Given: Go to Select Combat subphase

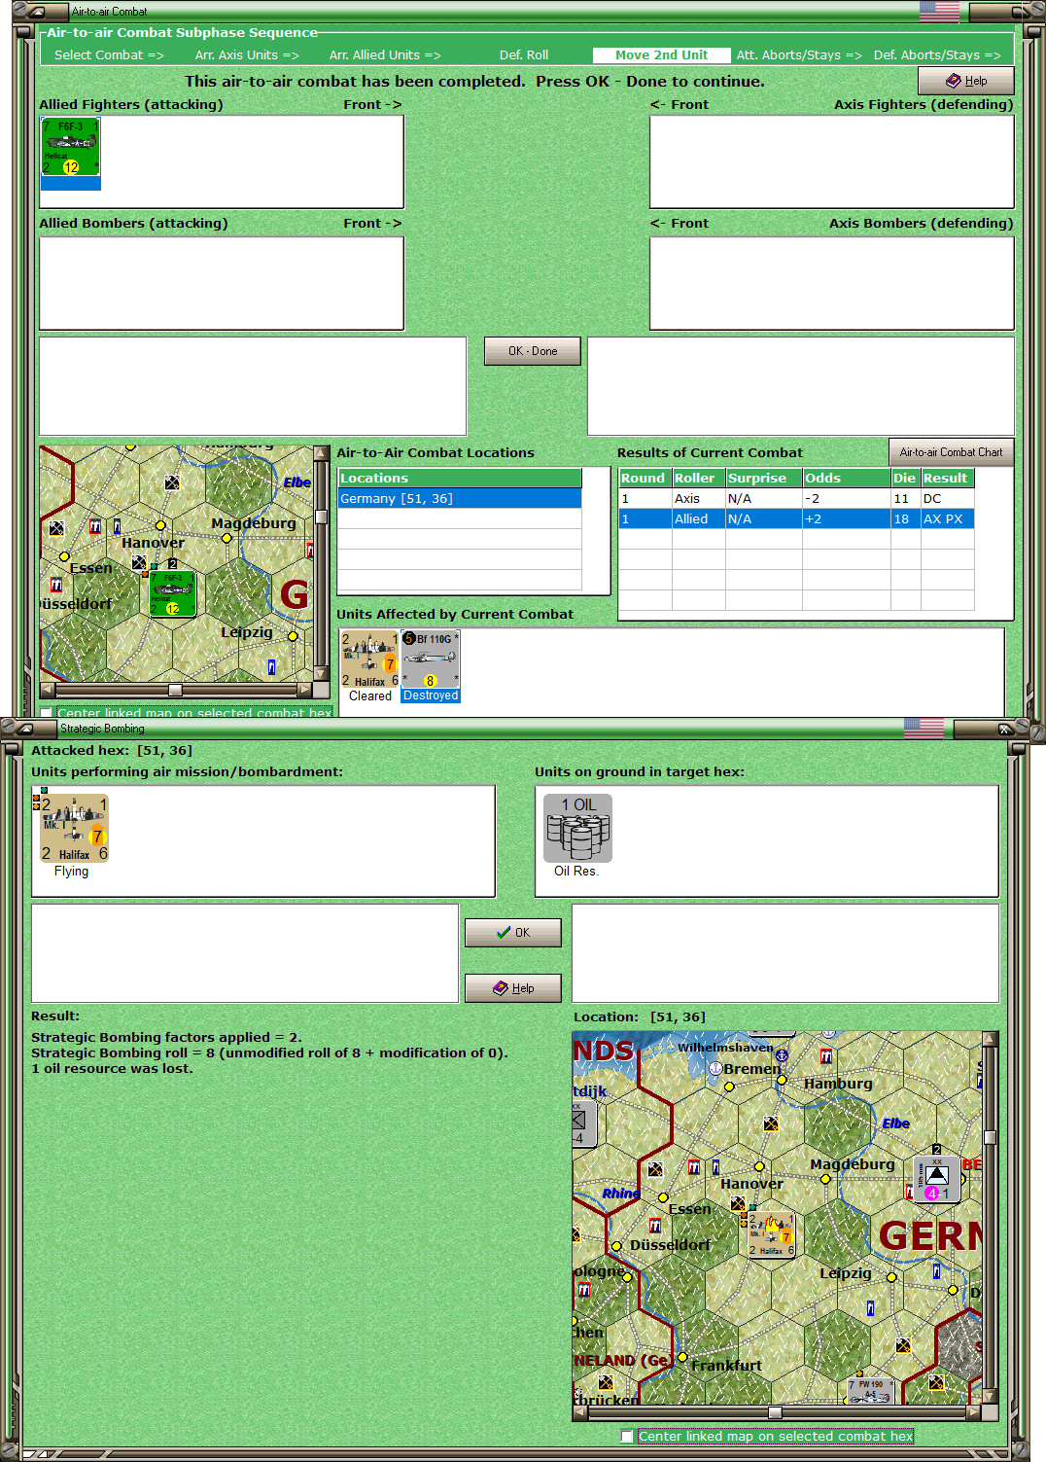Looking at the screenshot, I should (x=109, y=55).
